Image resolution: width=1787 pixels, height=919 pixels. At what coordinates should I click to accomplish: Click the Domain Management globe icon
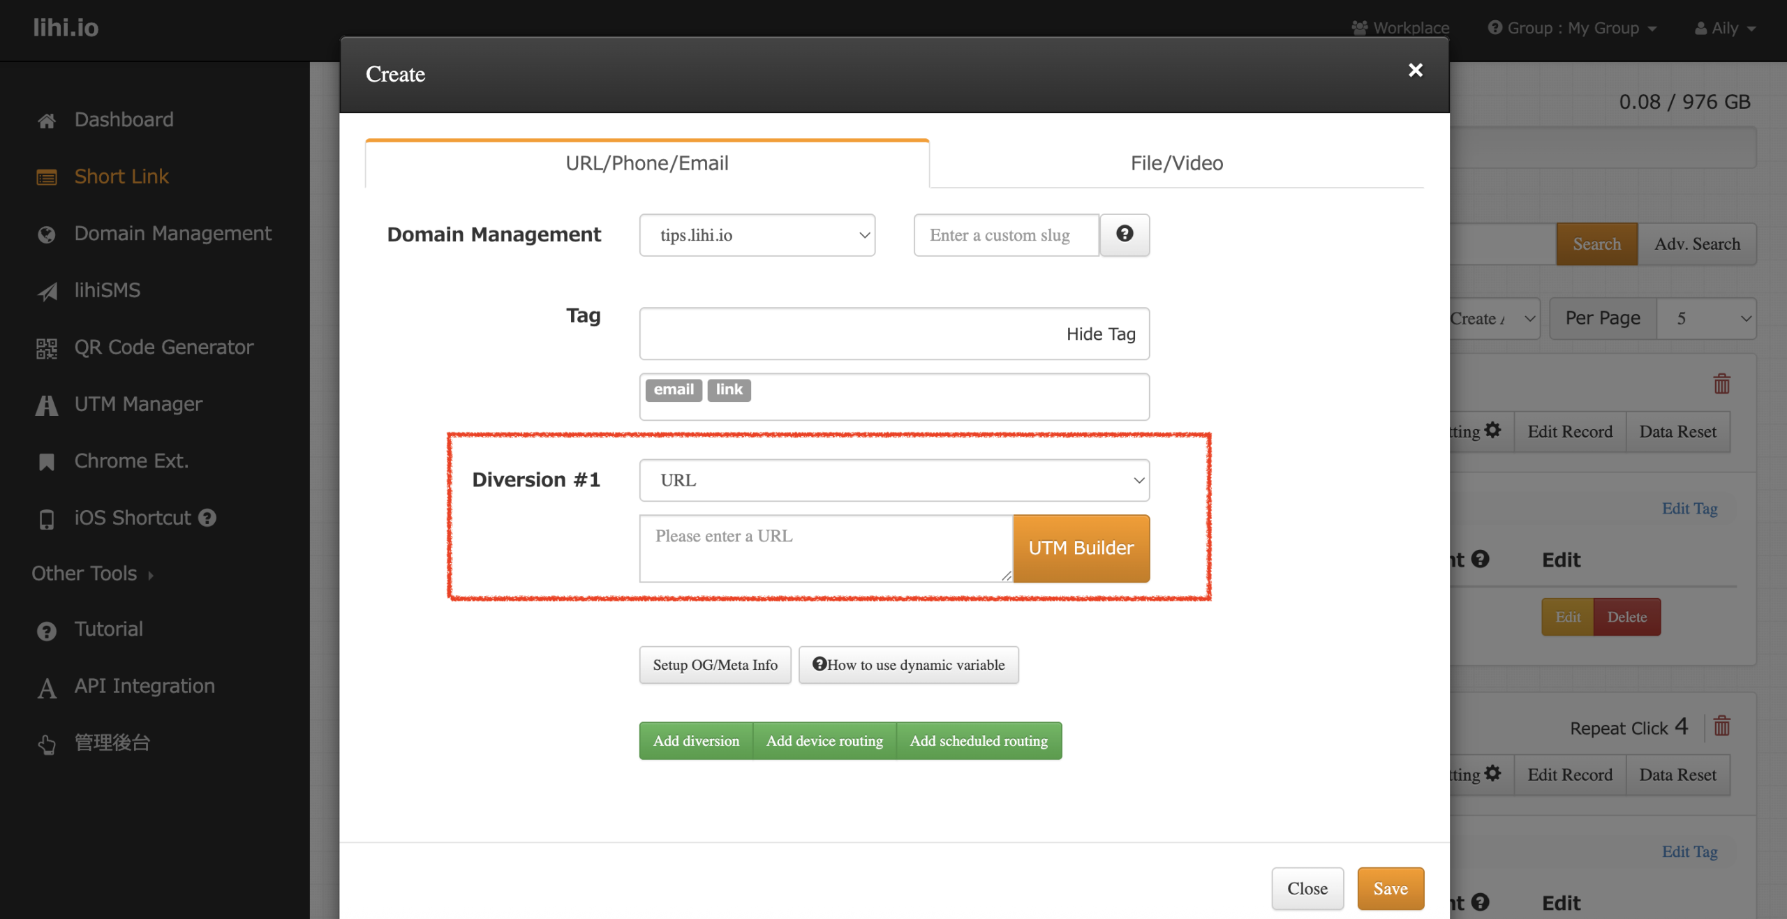(47, 234)
